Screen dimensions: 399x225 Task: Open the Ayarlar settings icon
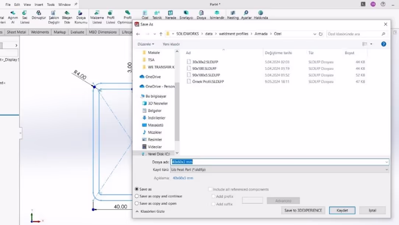coord(246,15)
